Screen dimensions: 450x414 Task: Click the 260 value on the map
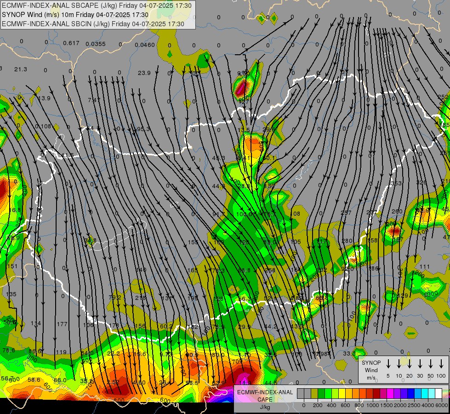tap(397, 212)
